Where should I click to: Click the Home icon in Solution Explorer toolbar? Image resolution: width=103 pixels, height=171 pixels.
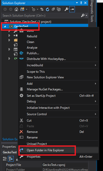pyautogui.click(x=16, y=9)
